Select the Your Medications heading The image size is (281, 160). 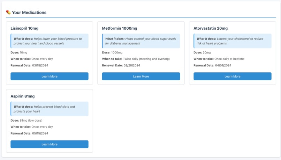(x=29, y=12)
